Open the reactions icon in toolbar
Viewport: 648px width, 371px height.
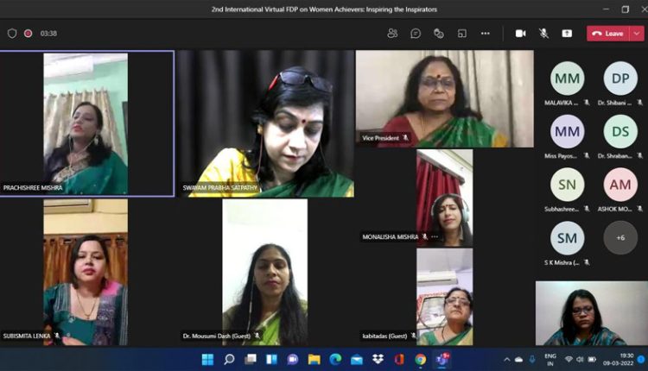tap(439, 34)
